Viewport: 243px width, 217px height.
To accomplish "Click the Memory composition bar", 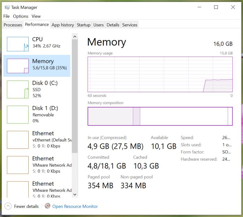I will (160, 116).
